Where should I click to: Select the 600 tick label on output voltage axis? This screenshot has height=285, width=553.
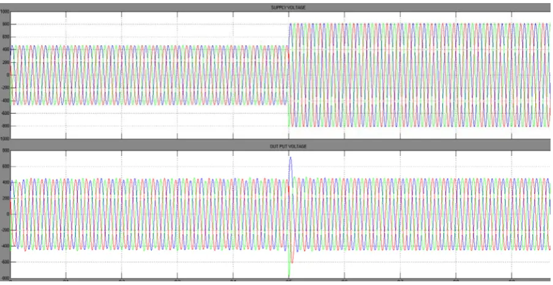click(6, 166)
